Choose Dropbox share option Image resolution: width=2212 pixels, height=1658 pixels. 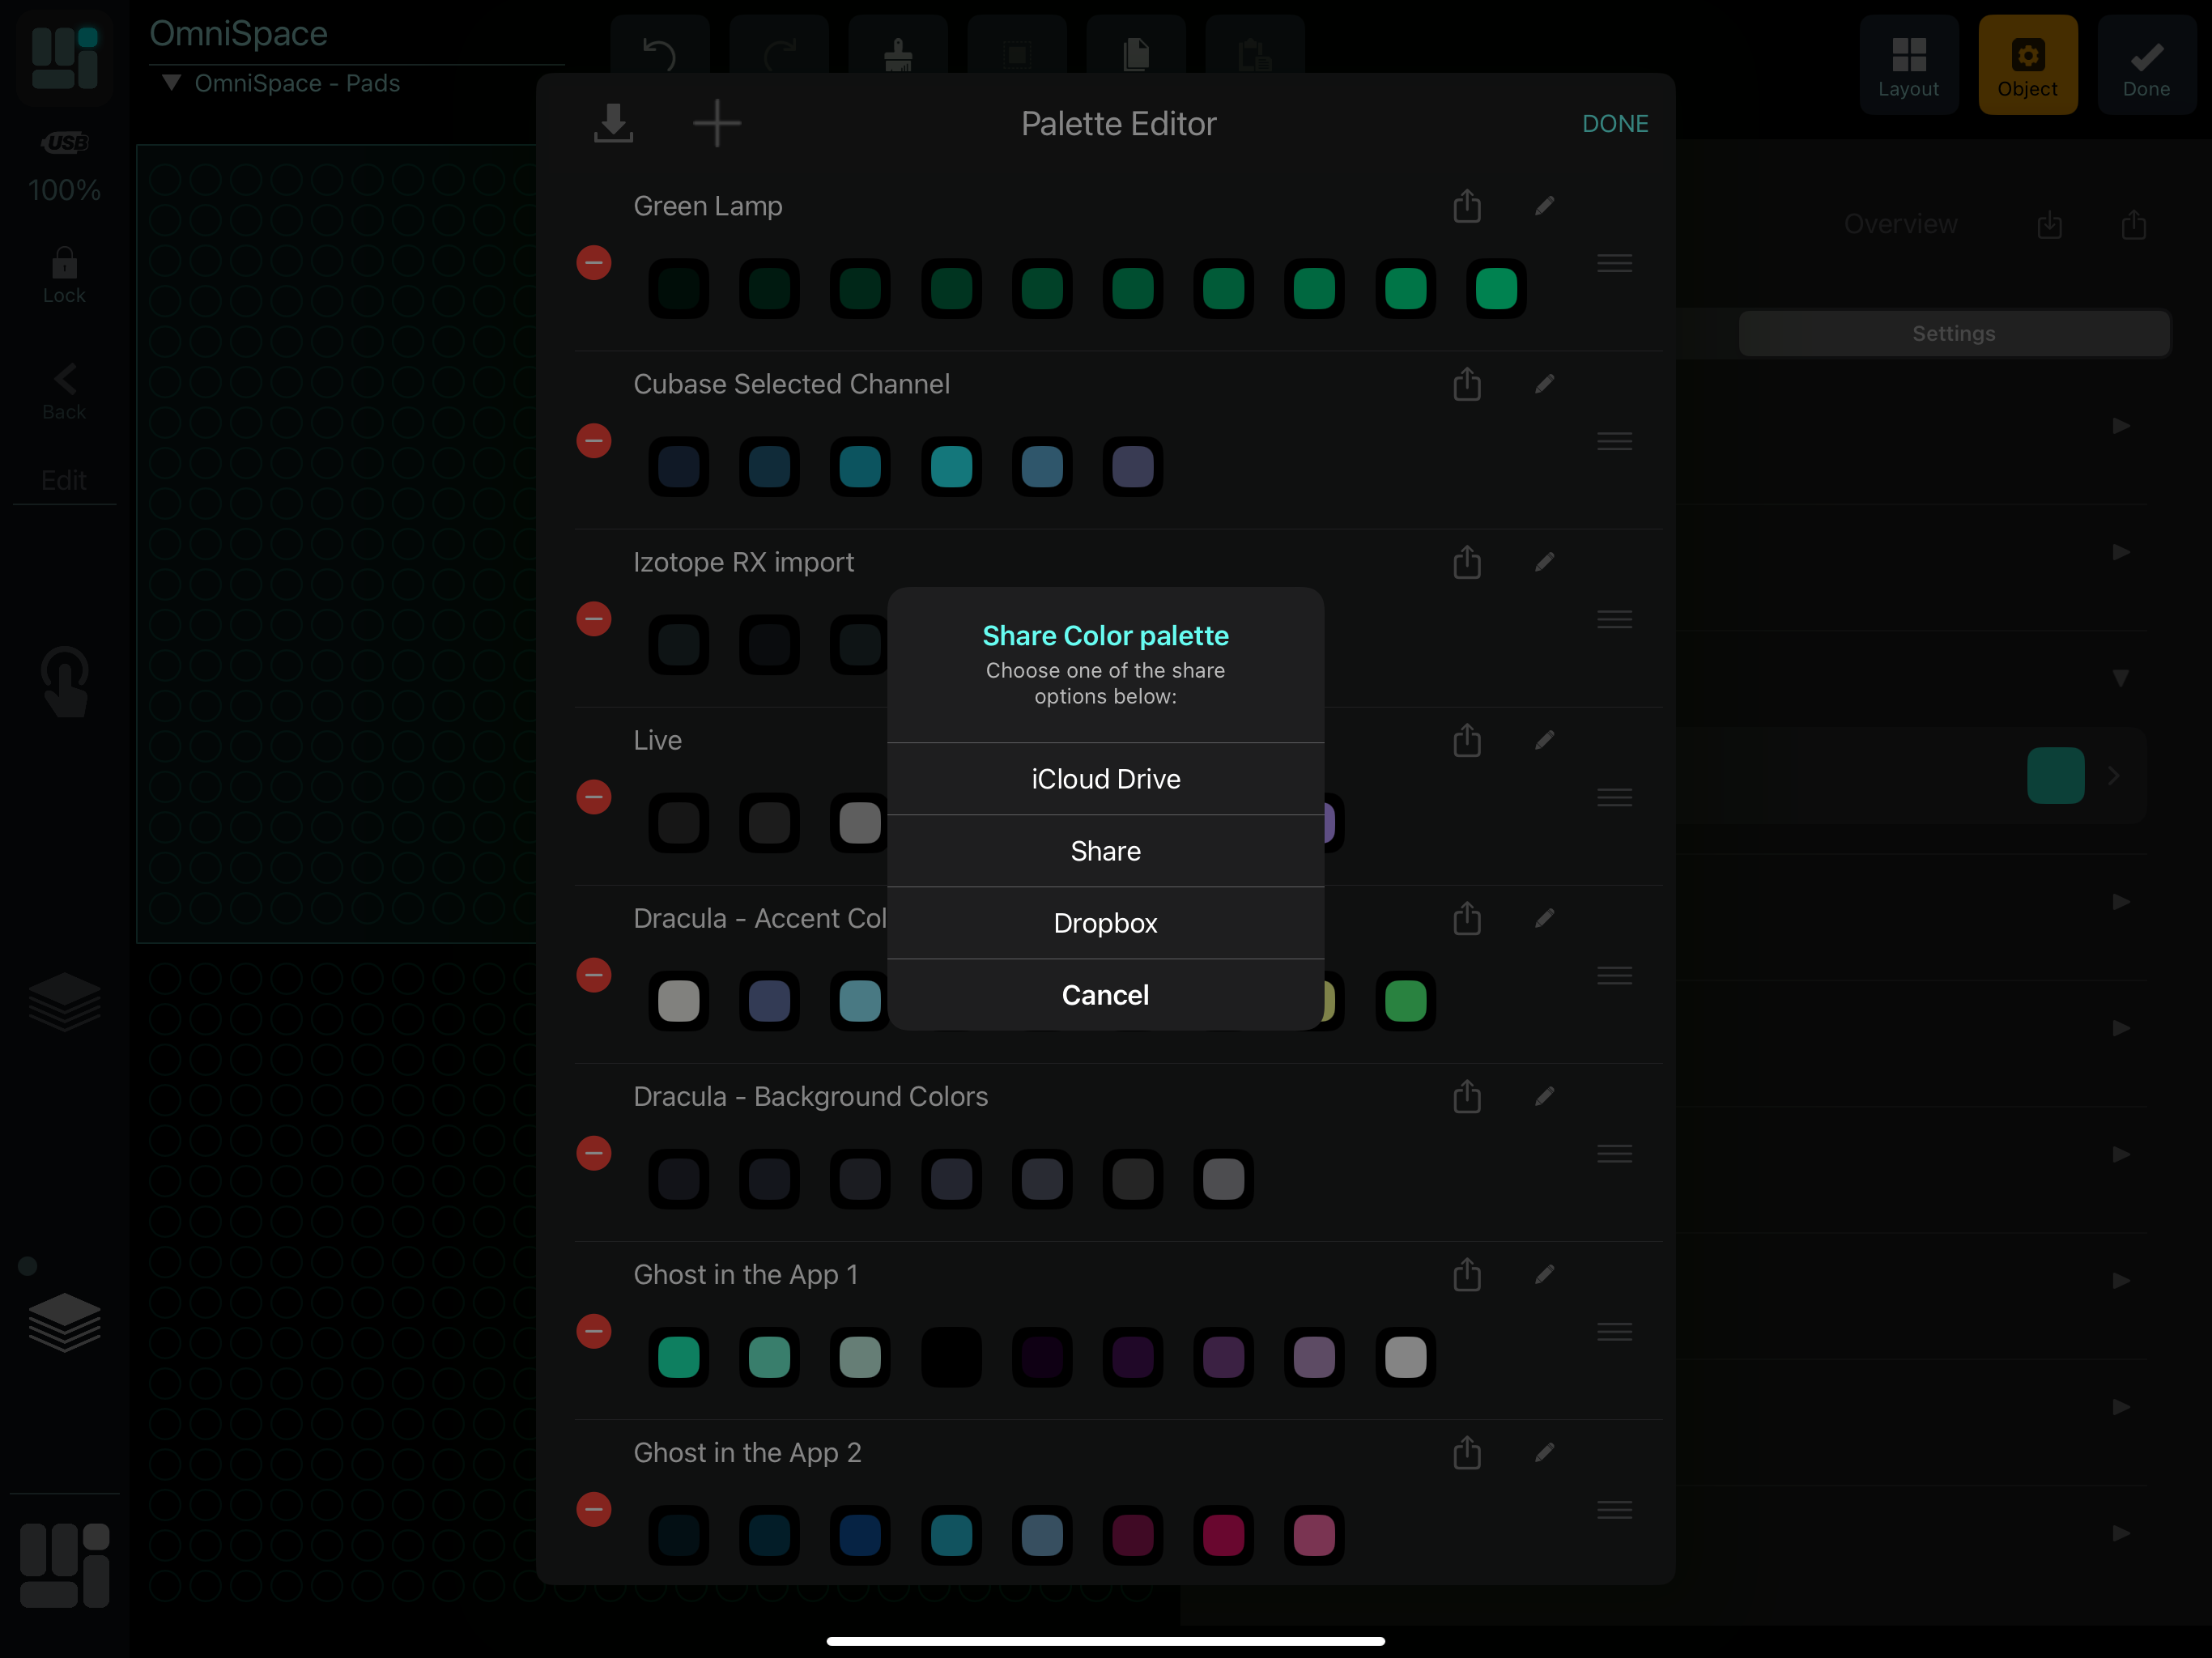tap(1105, 923)
